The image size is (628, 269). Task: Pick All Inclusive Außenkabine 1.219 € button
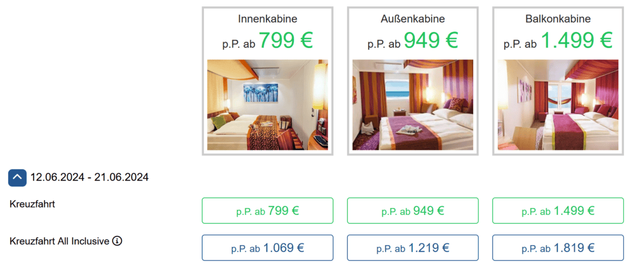pyautogui.click(x=413, y=248)
